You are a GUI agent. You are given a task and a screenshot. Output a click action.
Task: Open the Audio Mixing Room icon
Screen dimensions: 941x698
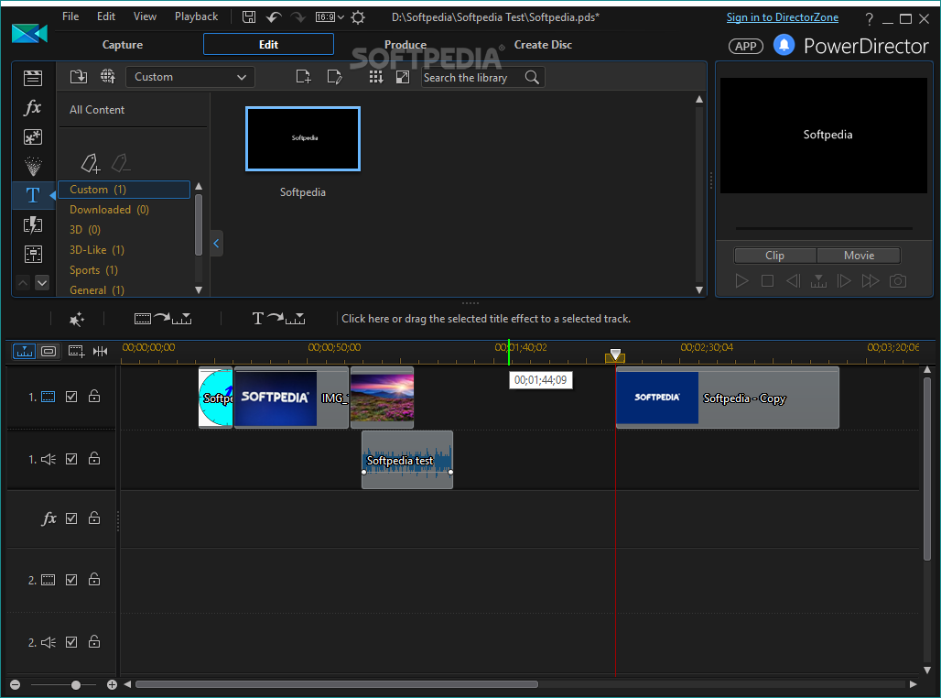pos(33,254)
